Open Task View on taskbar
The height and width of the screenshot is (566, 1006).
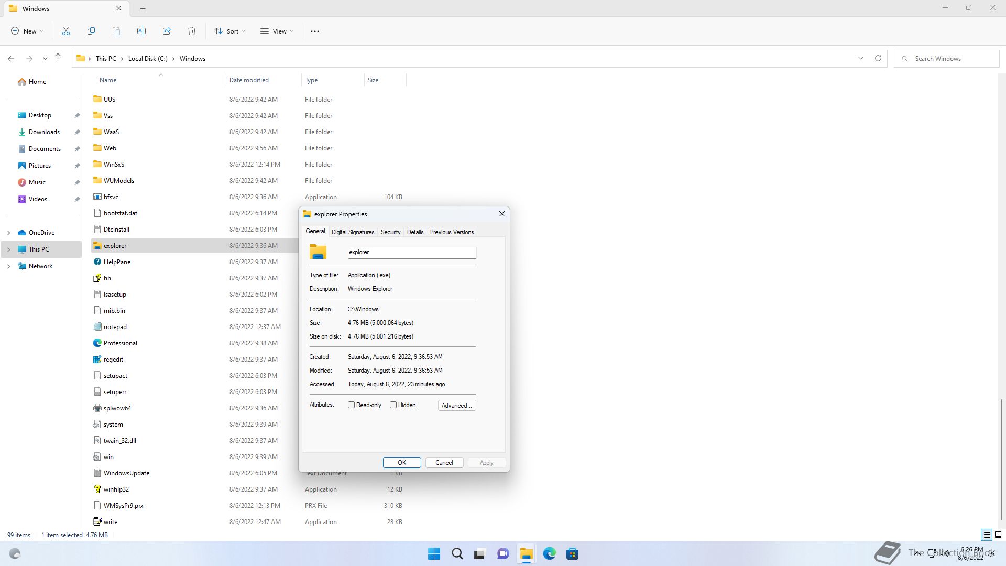pos(479,554)
